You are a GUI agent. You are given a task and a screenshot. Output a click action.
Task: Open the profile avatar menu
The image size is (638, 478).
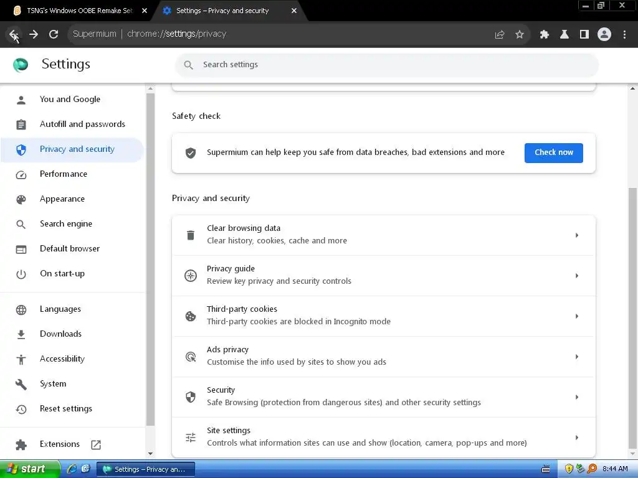coord(604,35)
